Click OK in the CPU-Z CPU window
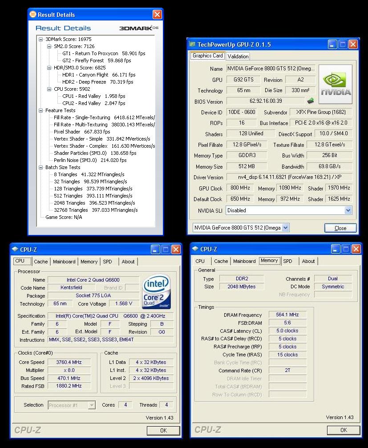This screenshot has width=368, height=448. click(163, 430)
